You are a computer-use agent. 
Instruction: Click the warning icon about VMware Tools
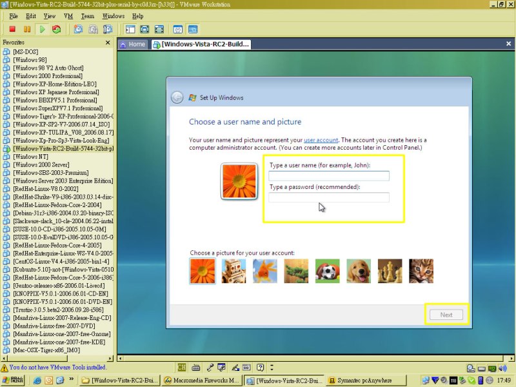pyautogui.click(x=5, y=368)
